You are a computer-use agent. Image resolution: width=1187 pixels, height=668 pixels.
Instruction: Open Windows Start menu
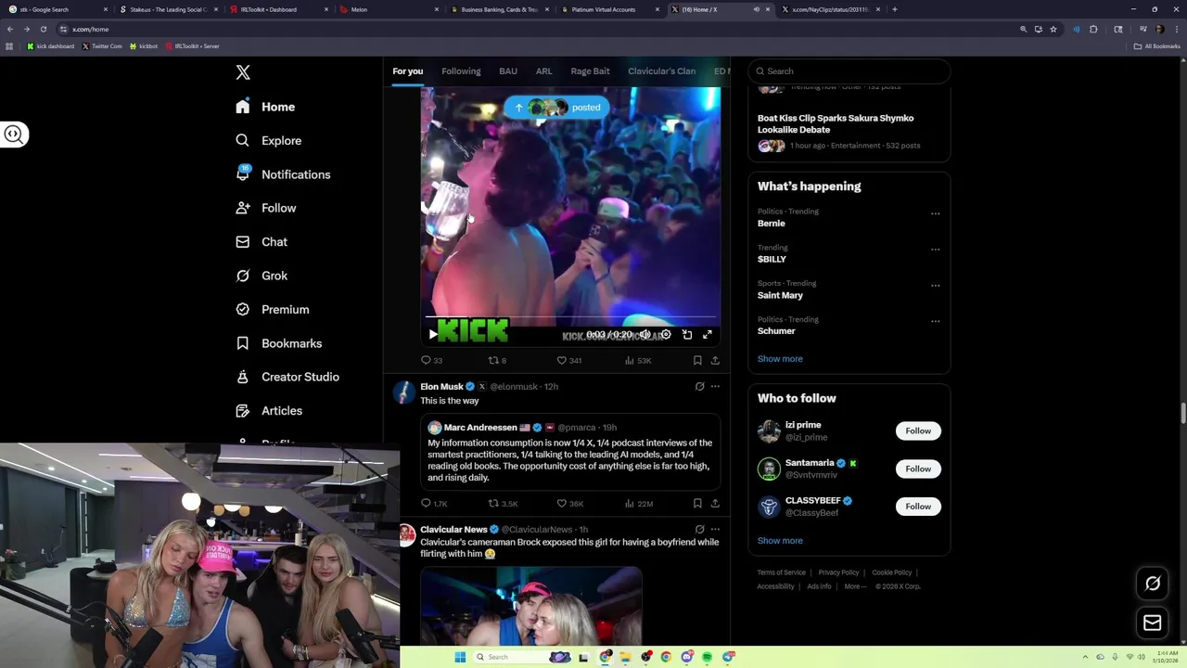460,657
